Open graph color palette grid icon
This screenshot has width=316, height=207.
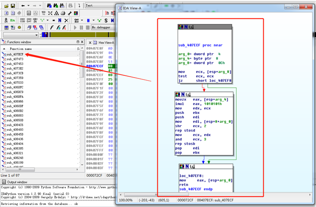[76, 13]
